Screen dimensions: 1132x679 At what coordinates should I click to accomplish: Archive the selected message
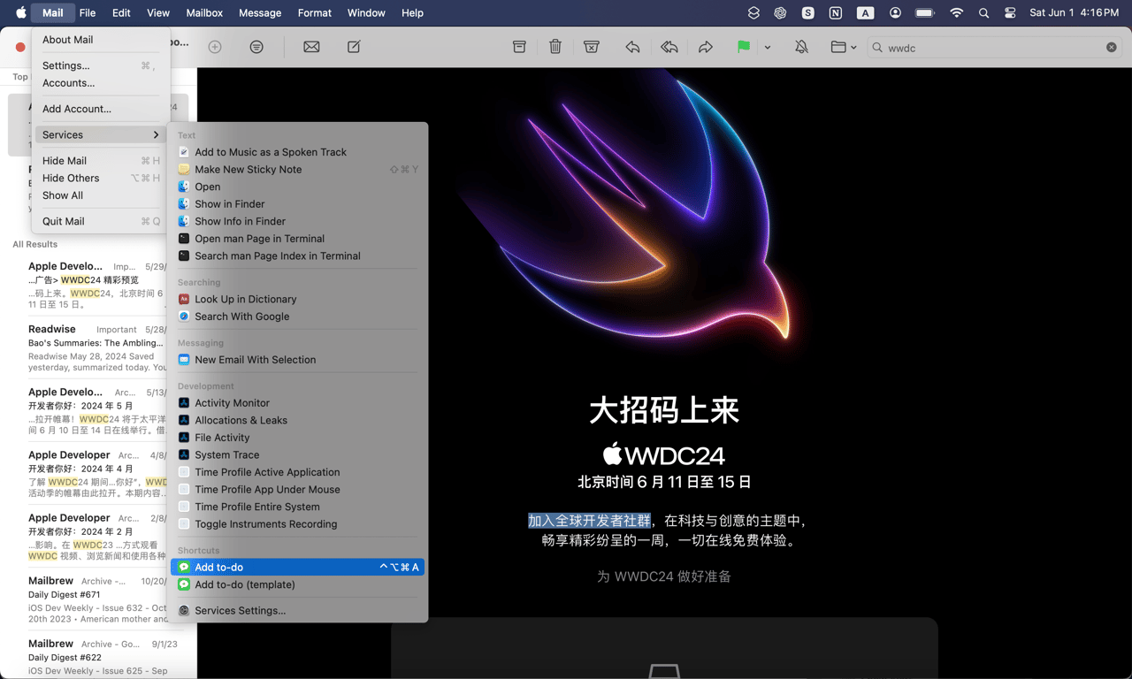(x=519, y=47)
